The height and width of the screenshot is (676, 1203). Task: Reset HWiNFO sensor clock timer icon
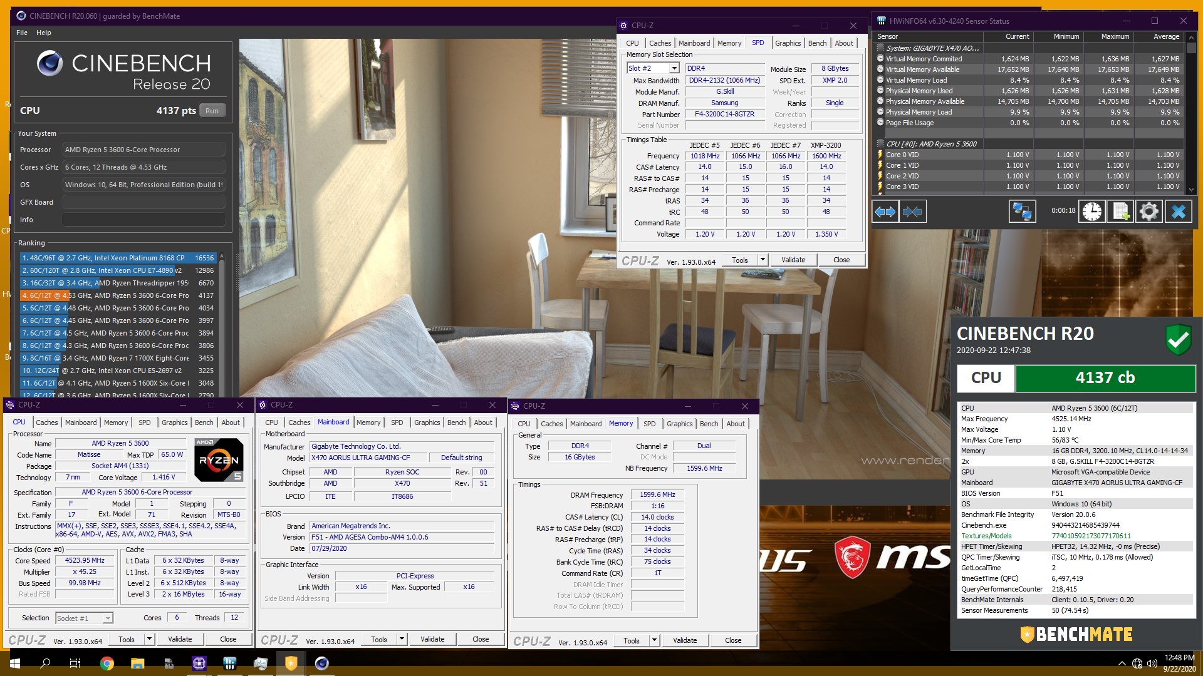(1091, 212)
